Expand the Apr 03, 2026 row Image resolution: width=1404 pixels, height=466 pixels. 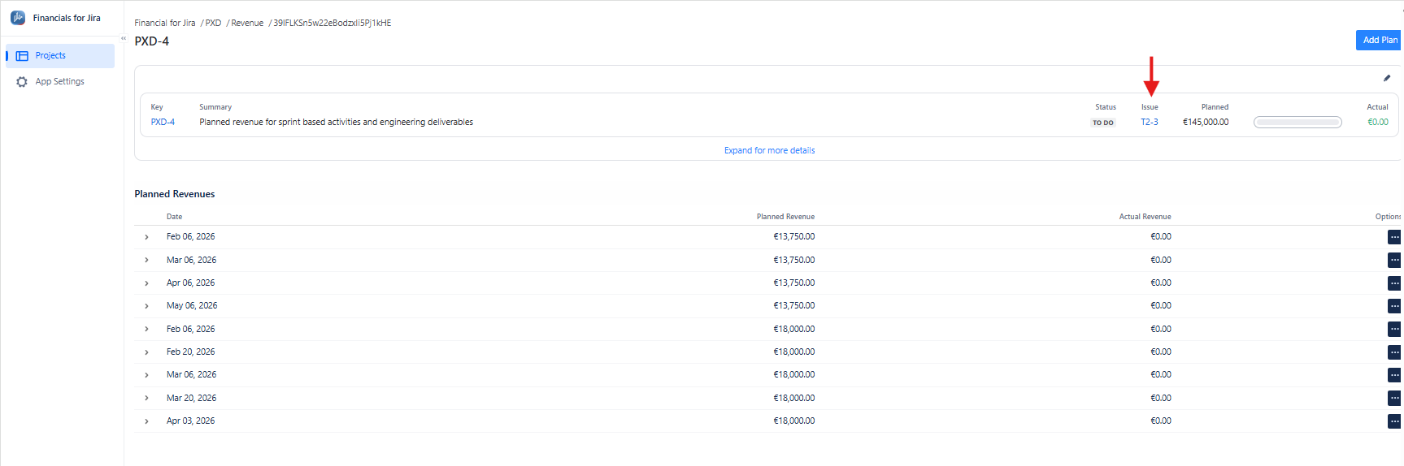pyautogui.click(x=146, y=421)
